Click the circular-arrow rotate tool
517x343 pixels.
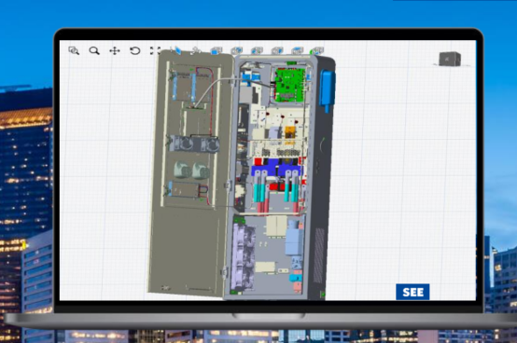click(x=135, y=50)
